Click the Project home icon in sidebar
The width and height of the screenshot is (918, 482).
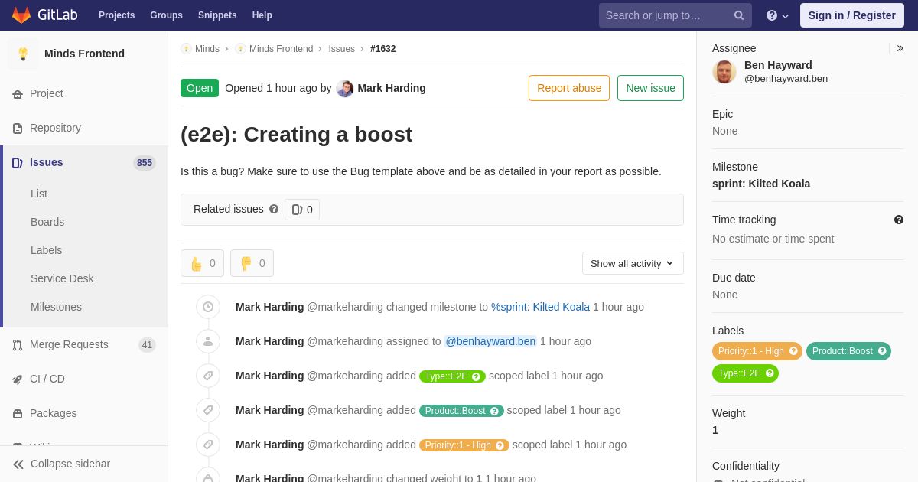point(18,94)
